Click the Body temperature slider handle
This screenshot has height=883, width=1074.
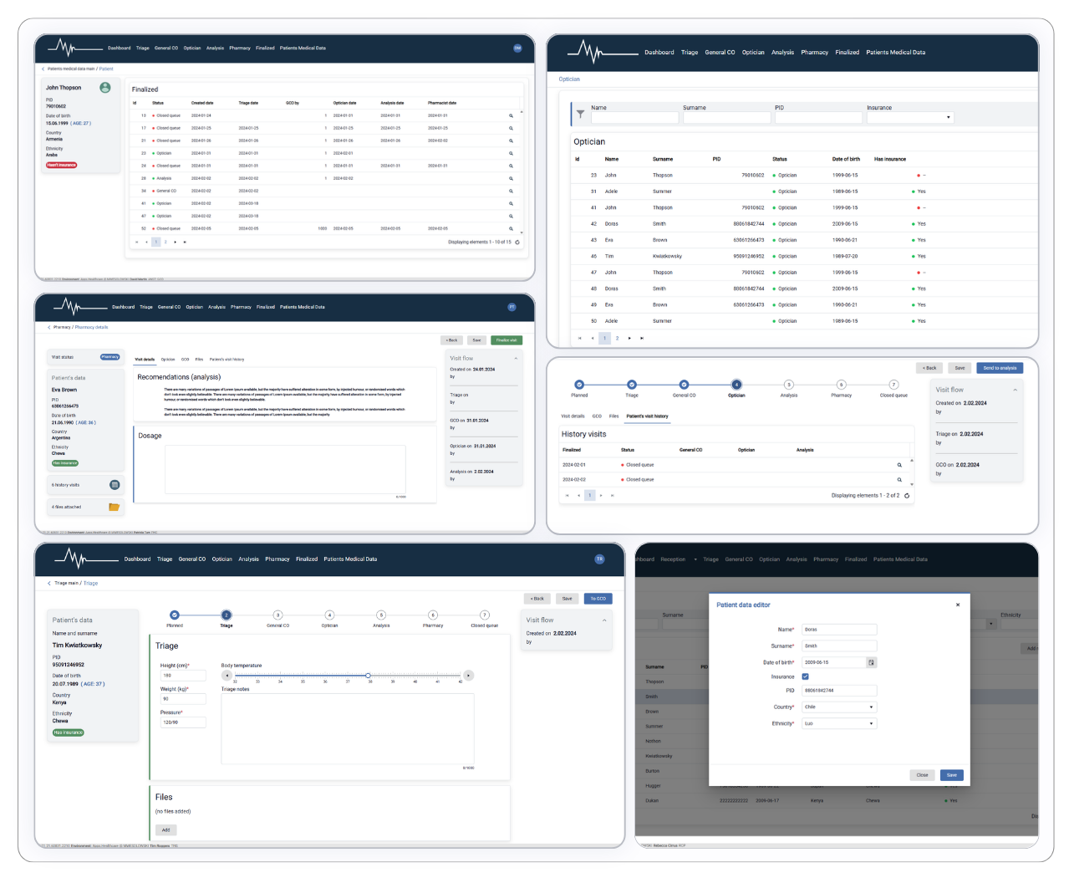tap(368, 676)
